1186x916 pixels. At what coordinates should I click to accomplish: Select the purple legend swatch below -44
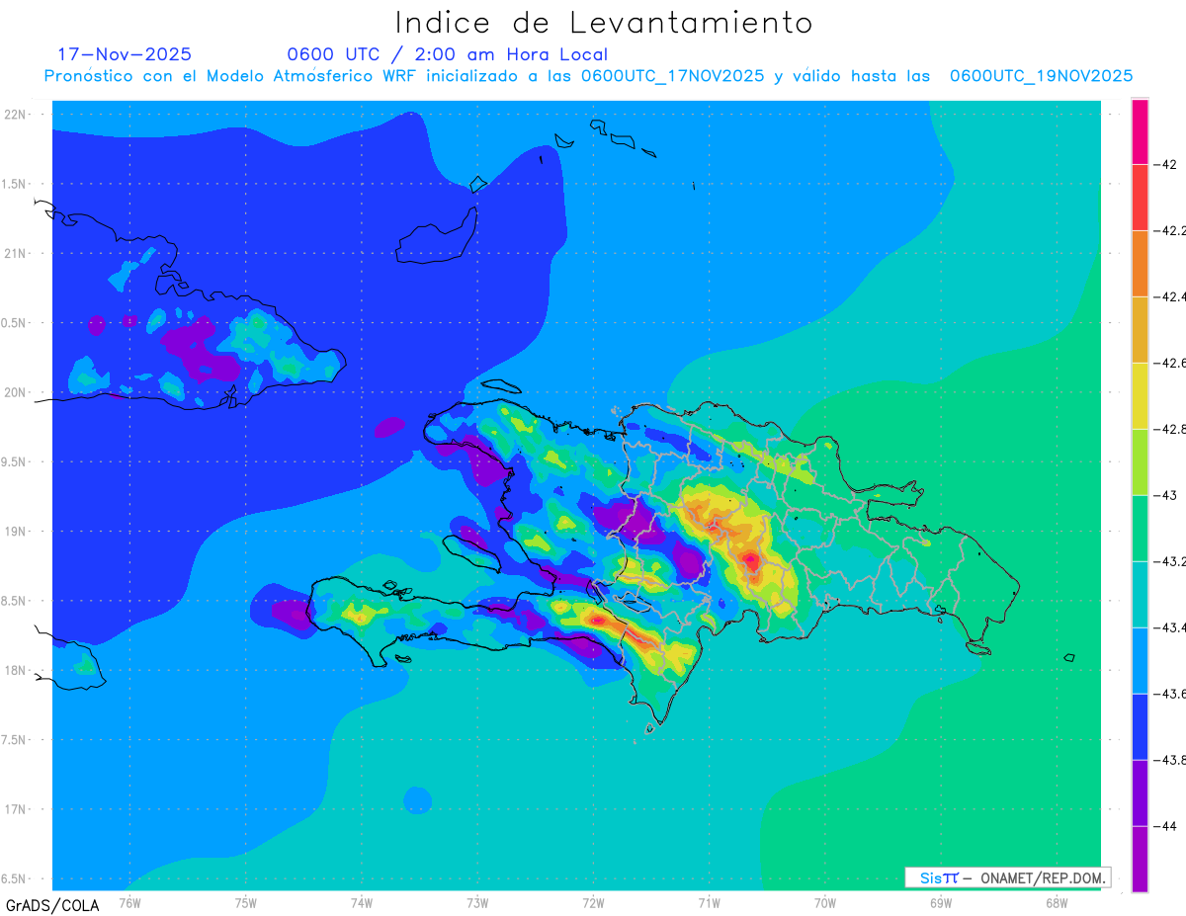coord(1140,860)
